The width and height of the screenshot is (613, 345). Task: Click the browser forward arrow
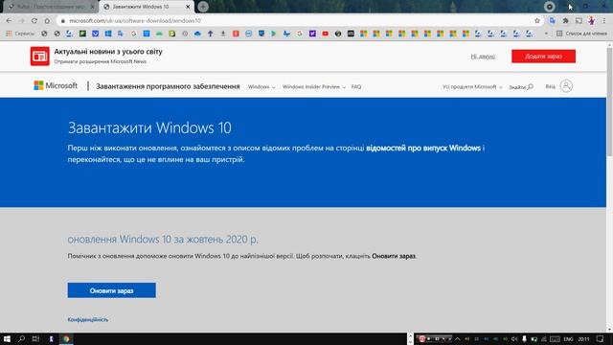click(21, 21)
